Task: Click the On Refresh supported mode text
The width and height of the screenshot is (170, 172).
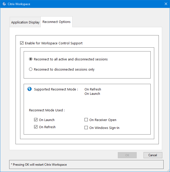Action: (93, 89)
